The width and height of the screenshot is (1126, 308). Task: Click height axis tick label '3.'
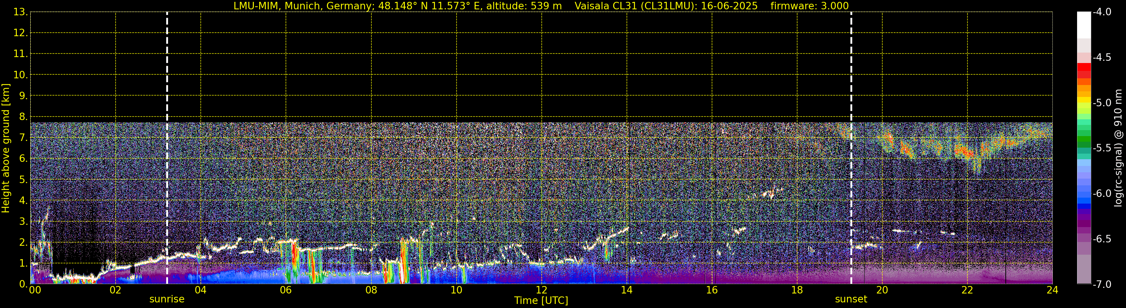click(23, 221)
